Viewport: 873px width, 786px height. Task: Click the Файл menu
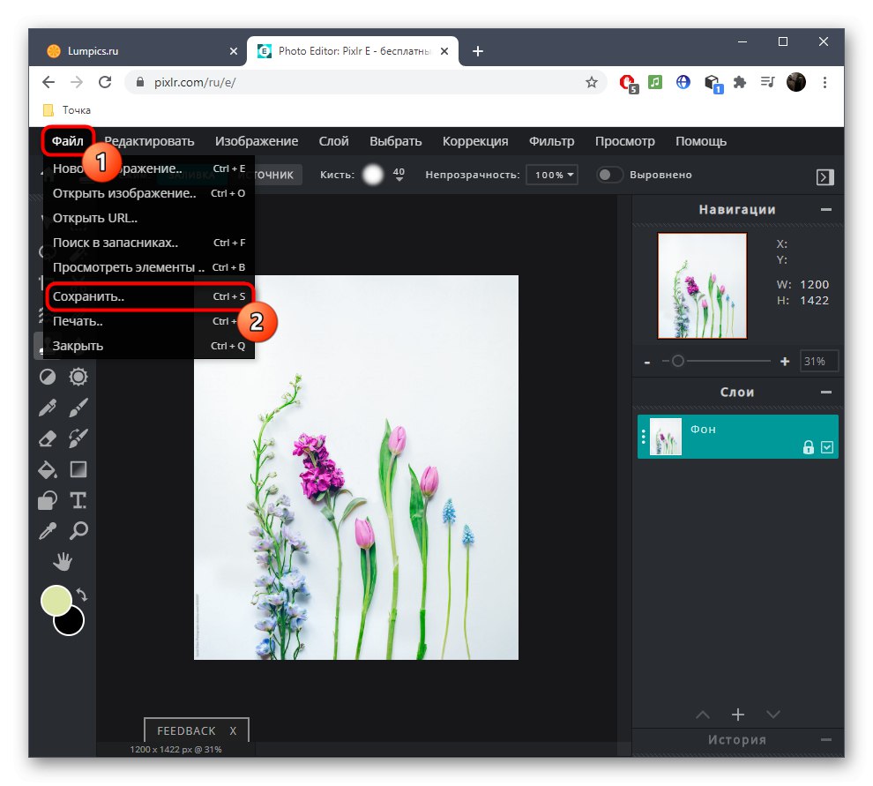pos(67,141)
